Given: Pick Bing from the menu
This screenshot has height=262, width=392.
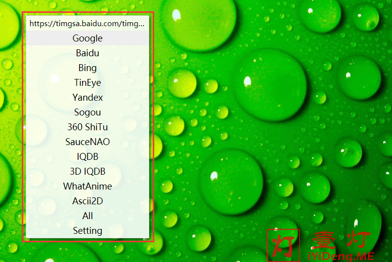Looking at the screenshot, I should 87,68.
